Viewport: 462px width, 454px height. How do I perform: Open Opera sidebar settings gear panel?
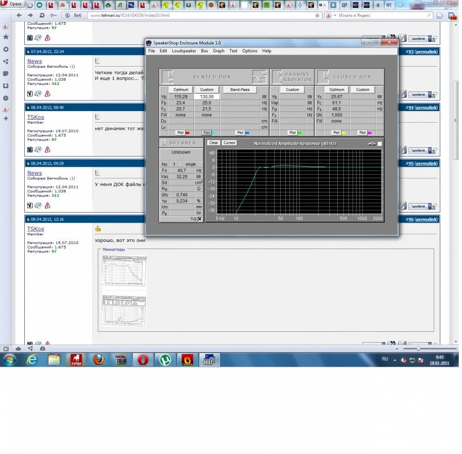click(x=6, y=49)
